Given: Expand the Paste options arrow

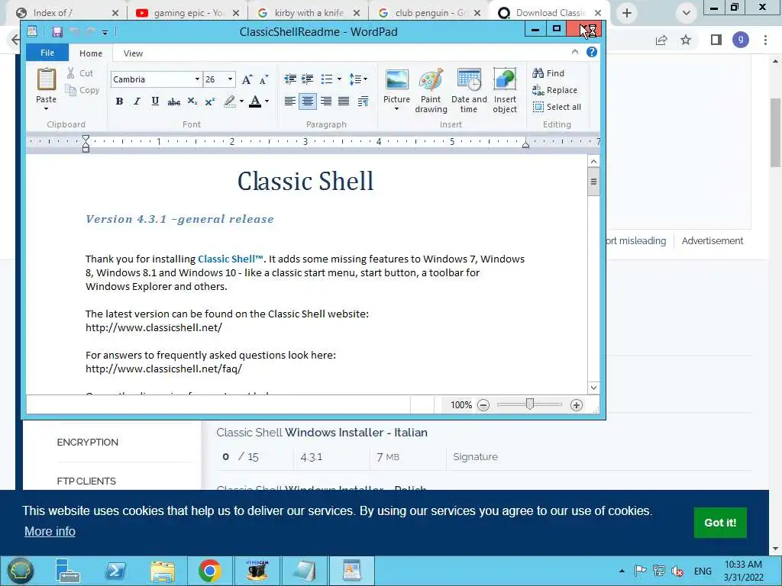Looking at the screenshot, I should [x=46, y=108].
